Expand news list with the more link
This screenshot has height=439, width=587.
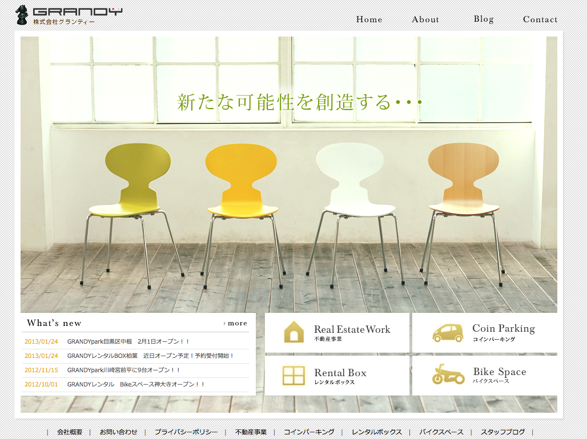(x=236, y=323)
